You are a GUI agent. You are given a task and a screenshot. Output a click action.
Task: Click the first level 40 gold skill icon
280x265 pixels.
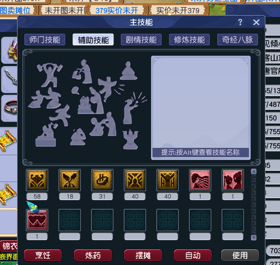click(135, 180)
